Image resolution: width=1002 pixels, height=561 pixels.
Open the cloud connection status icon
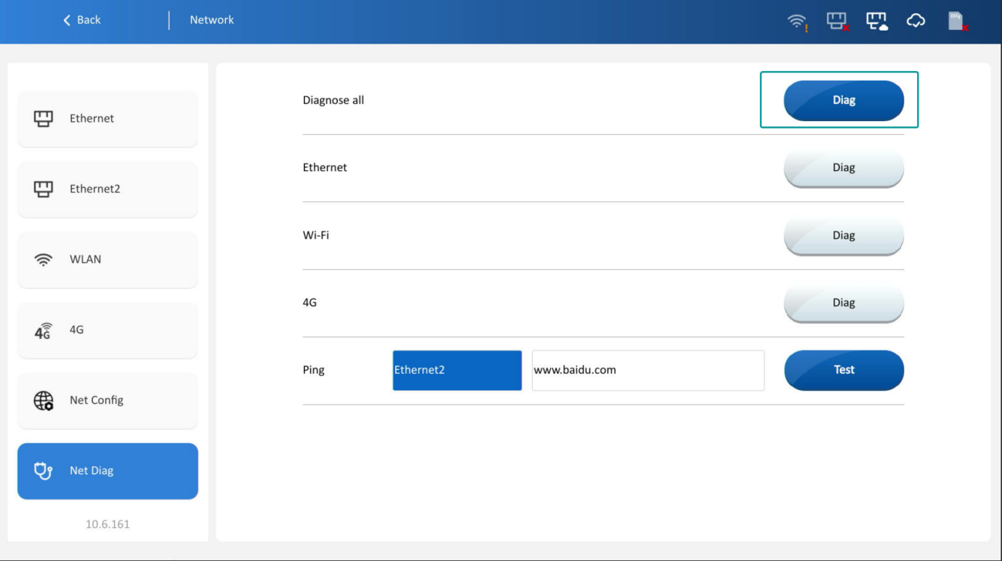916,22
